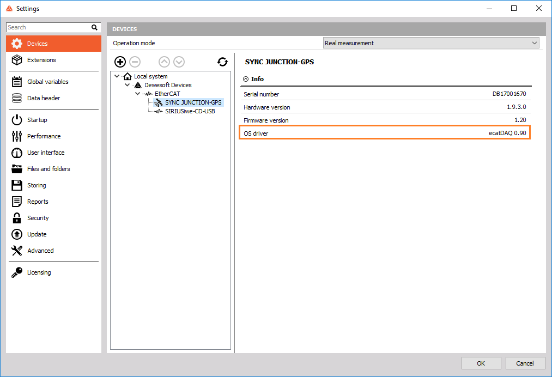The height and width of the screenshot is (377, 552).
Task: Add a device with the plus icon
Action: click(120, 62)
